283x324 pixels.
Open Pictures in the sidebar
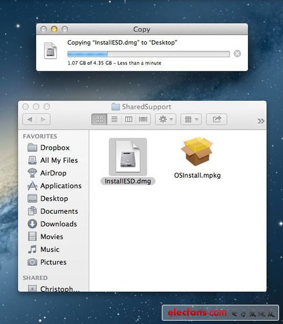tap(54, 262)
